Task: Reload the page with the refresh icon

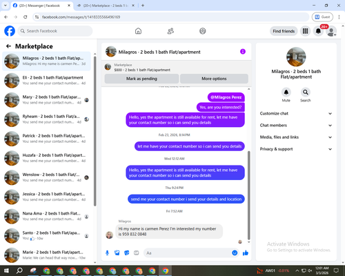Action: (x=26, y=17)
